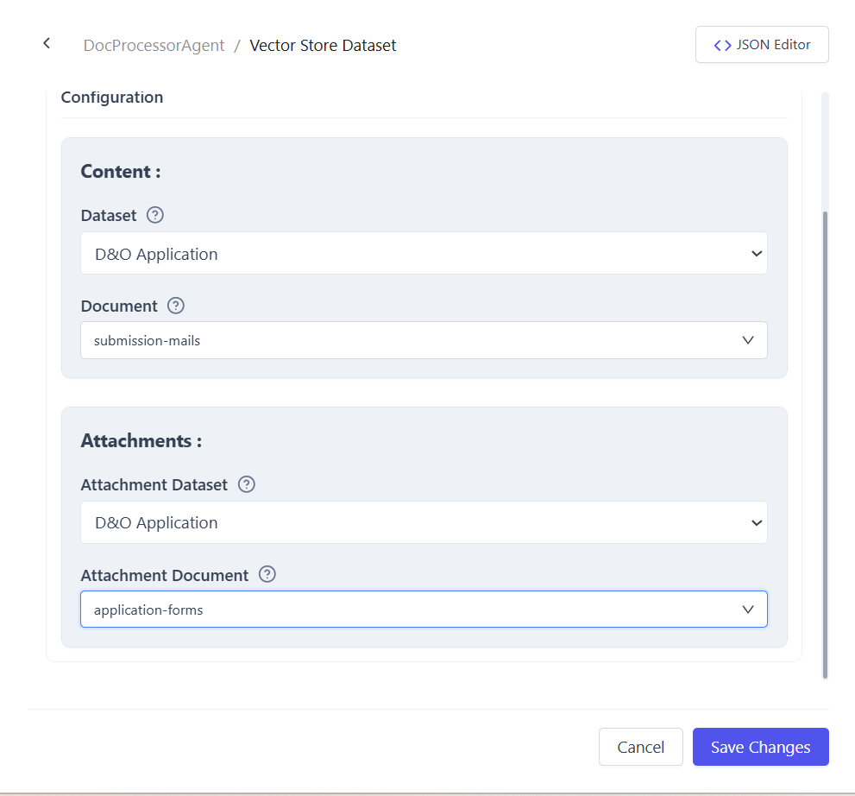Viewport: 855px width, 796px height.
Task: Click the chevron arrow in submission-mails field
Action: click(748, 340)
